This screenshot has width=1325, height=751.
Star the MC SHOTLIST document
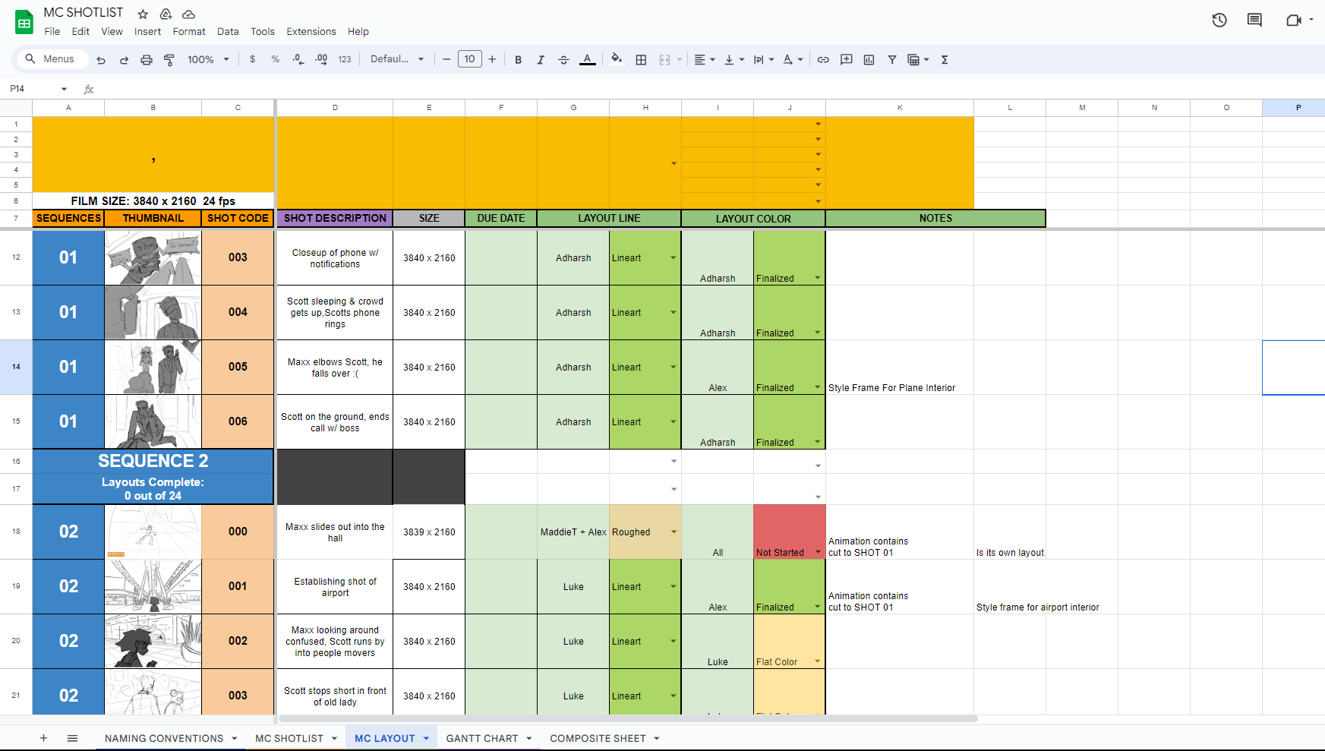(x=143, y=14)
